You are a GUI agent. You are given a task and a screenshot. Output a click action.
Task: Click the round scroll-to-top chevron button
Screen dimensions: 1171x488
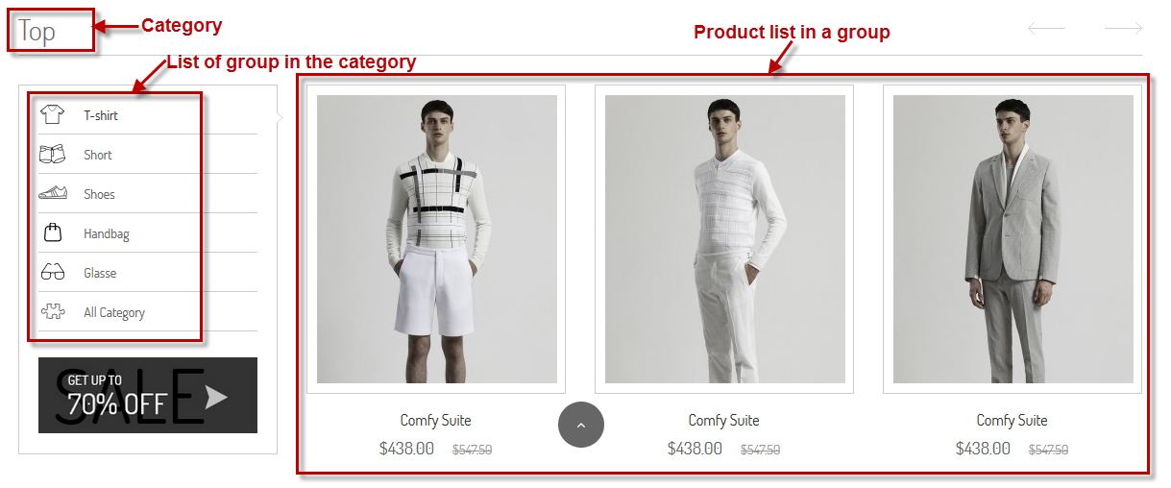point(581,425)
